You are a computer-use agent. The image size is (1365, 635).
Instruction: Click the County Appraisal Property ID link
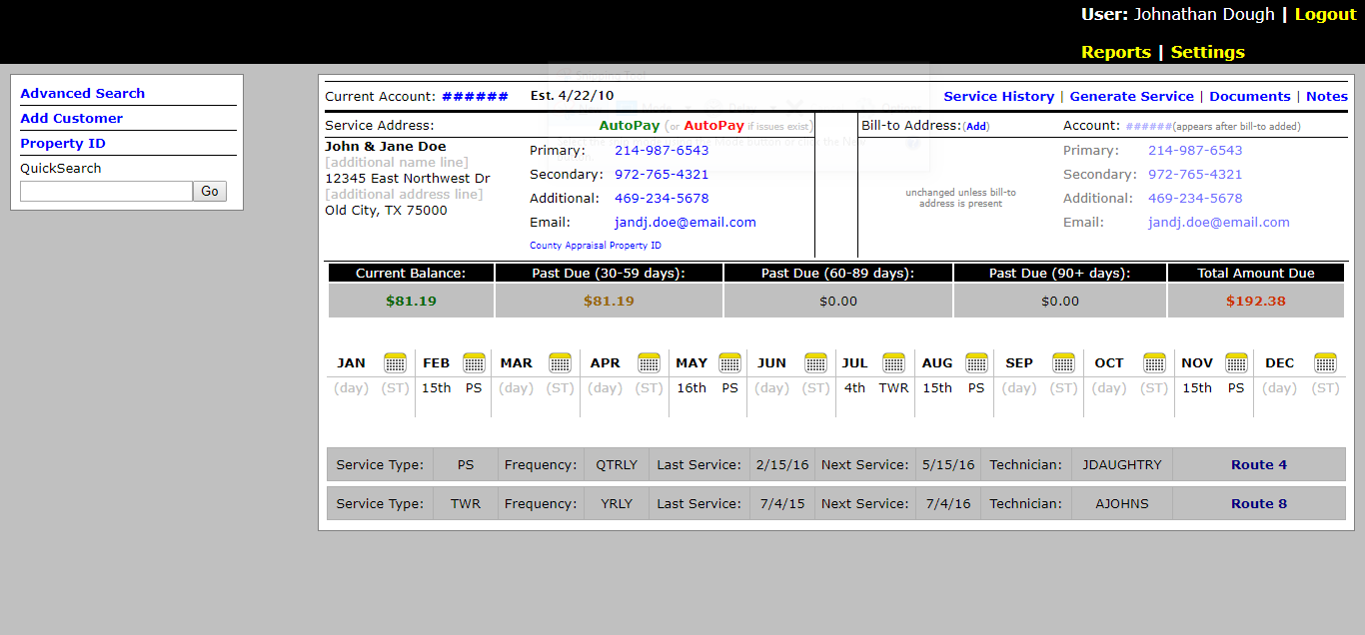[x=595, y=246]
